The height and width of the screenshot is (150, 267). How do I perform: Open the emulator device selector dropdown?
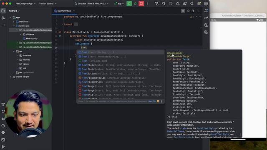[91, 4]
